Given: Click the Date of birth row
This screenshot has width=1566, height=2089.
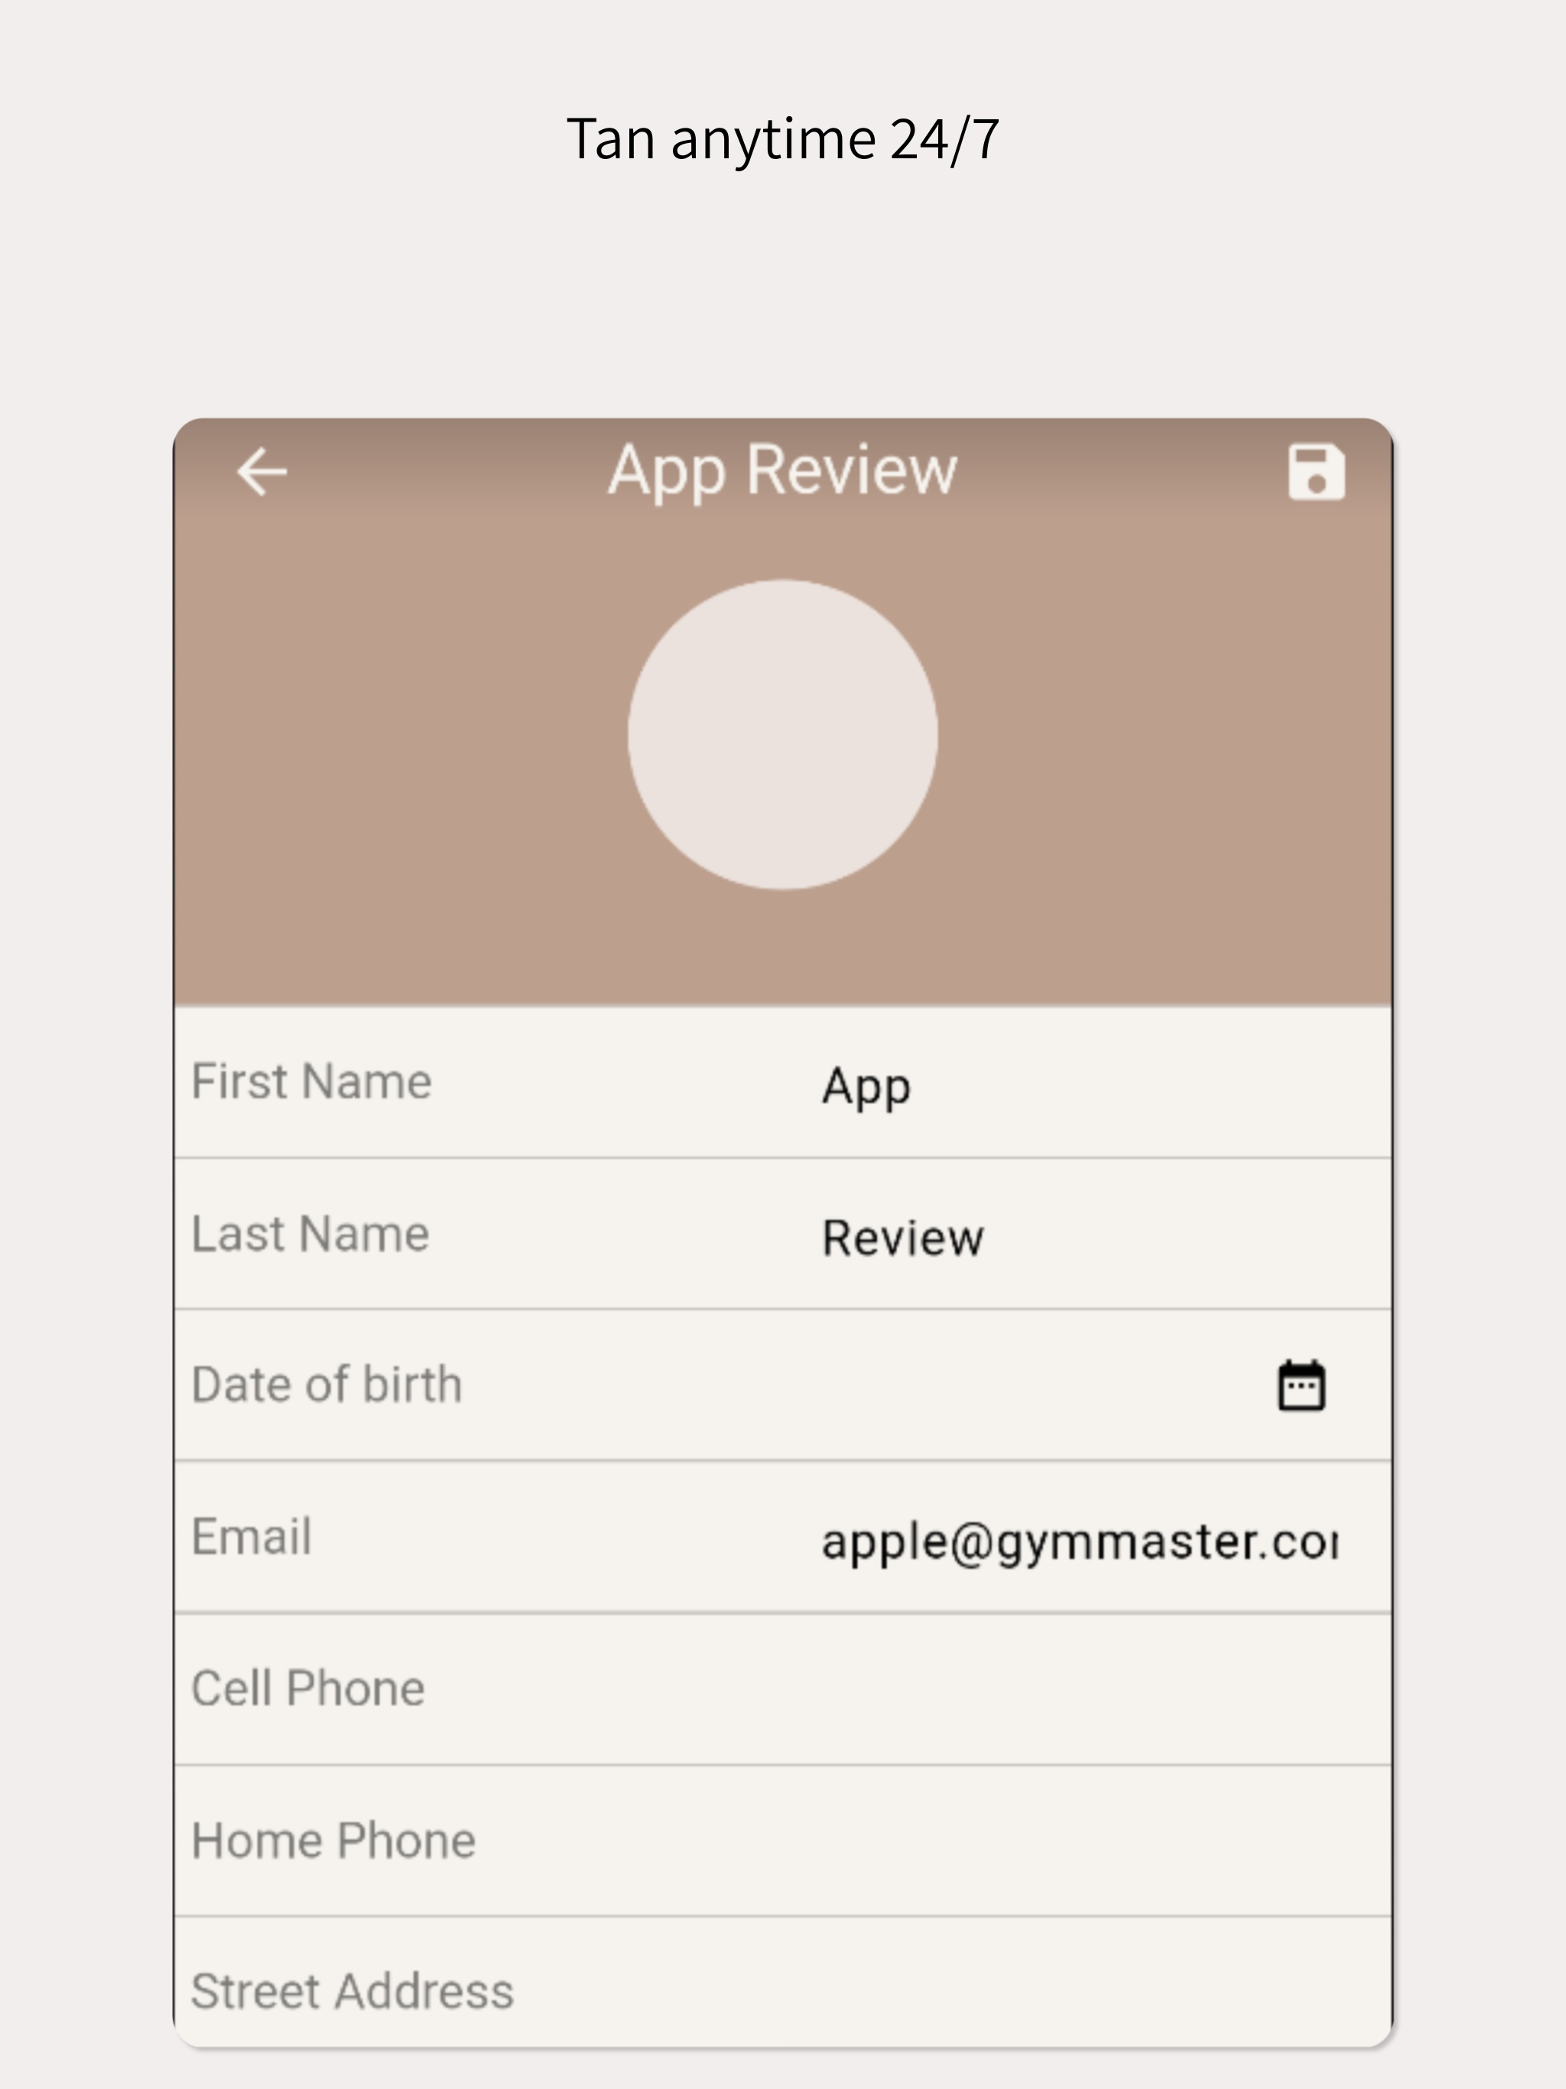Looking at the screenshot, I should [783, 1386].
